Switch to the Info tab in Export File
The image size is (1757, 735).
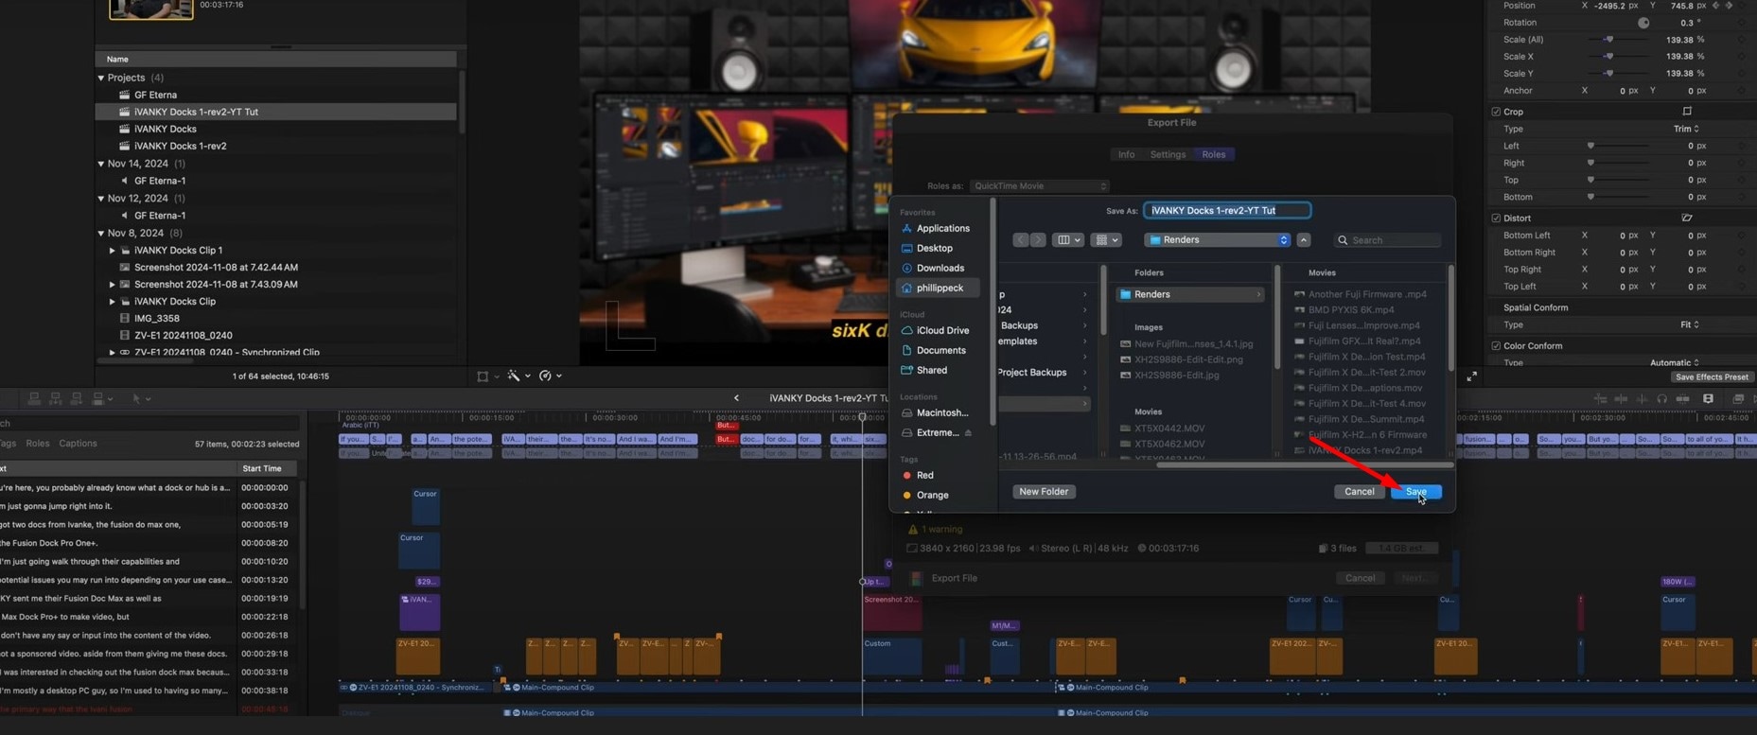(x=1126, y=154)
